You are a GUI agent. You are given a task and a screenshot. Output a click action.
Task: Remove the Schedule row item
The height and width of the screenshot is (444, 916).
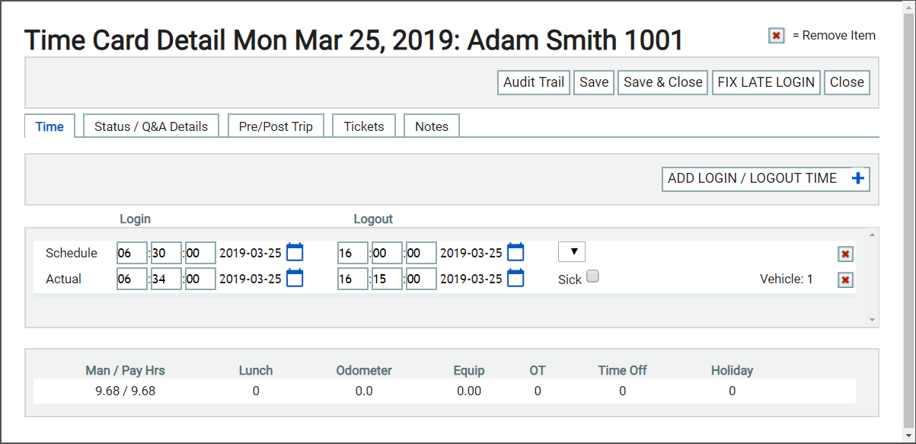pos(845,254)
